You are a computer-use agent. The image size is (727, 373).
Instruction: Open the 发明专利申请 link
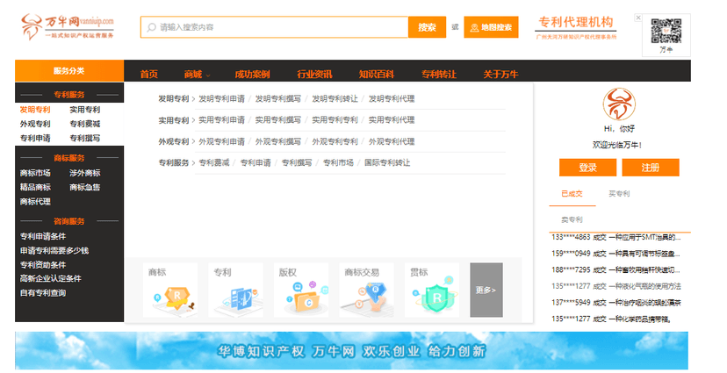(221, 98)
